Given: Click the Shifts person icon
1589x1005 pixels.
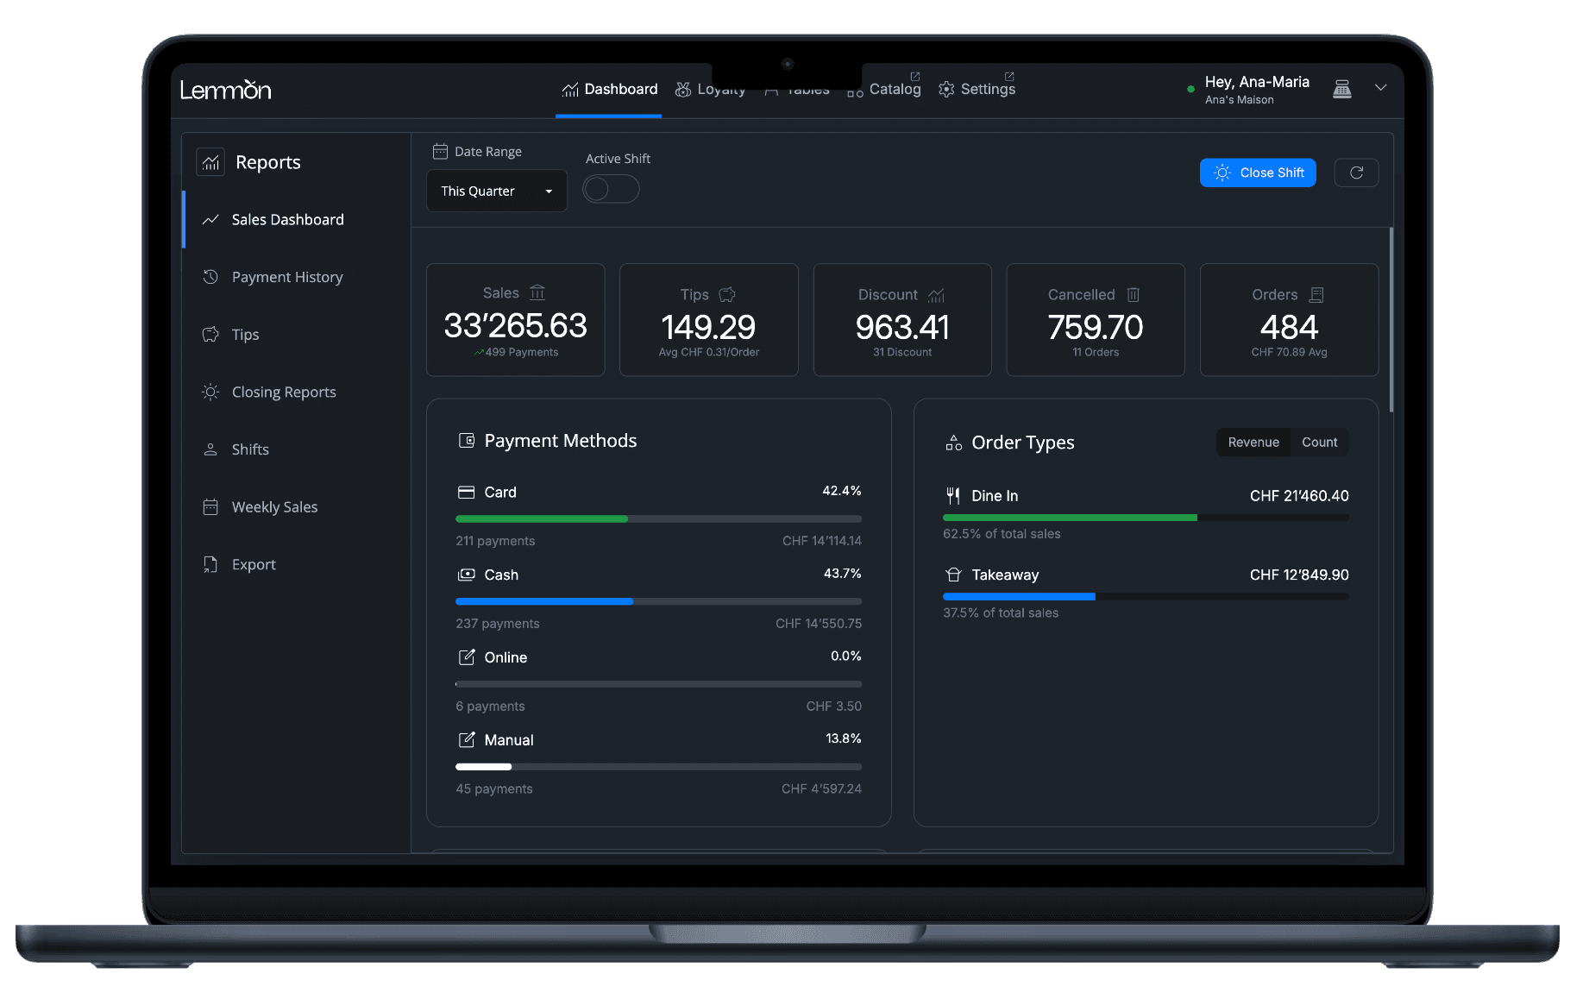Looking at the screenshot, I should (x=210, y=449).
